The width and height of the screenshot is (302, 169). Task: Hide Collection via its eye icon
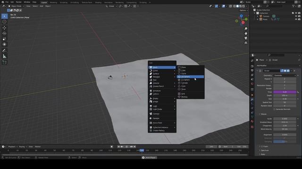tap(296, 13)
